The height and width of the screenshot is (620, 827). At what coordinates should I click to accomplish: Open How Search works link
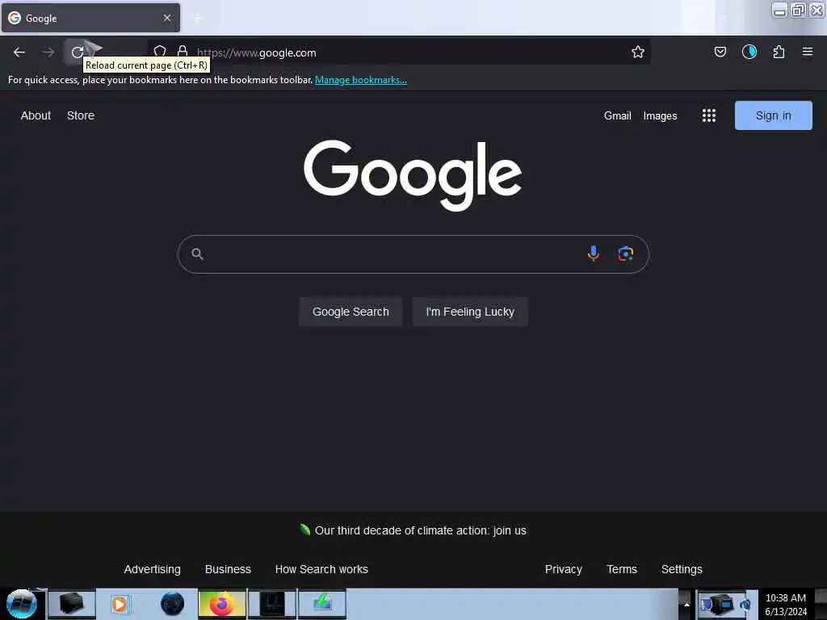click(321, 569)
